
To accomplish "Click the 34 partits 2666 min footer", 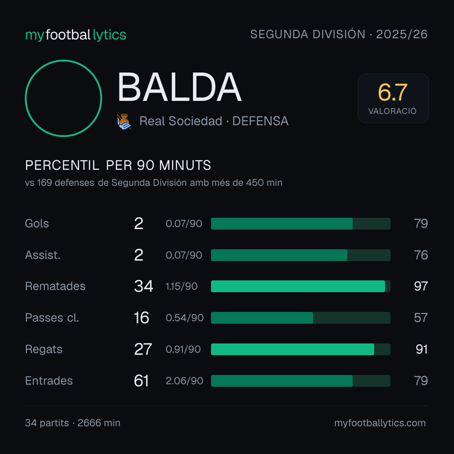I will [73, 423].
